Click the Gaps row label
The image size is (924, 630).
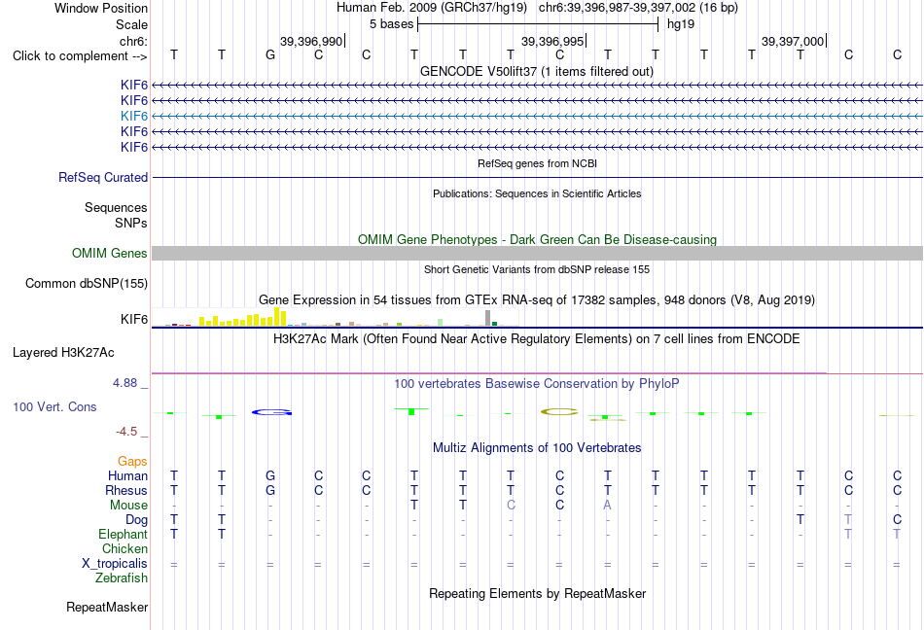pos(132,461)
